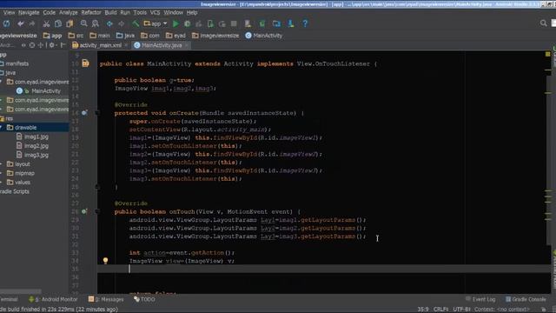Click the lightbulb intention icon in gutter
The width and height of the screenshot is (556, 313).
[105, 261]
